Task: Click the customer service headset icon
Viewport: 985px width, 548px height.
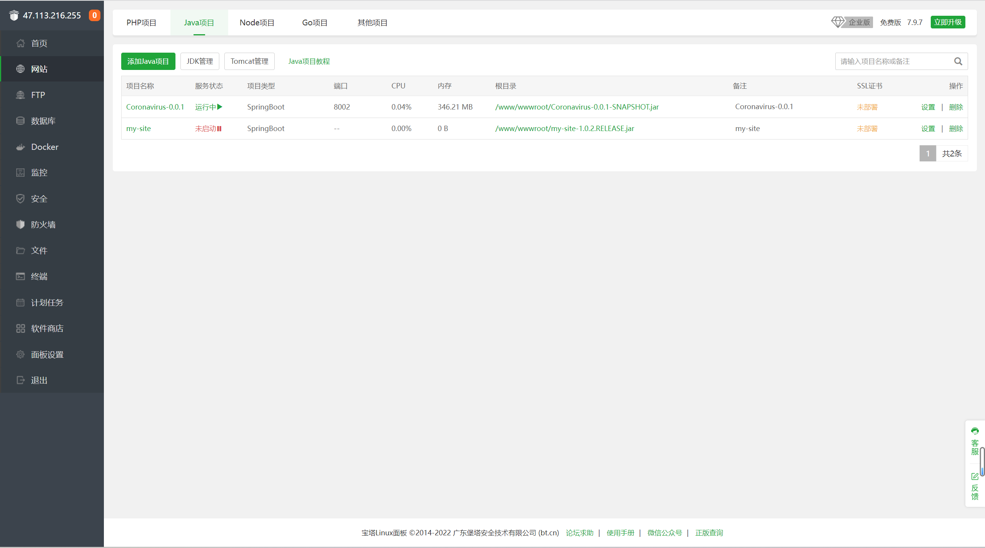Action: tap(975, 431)
